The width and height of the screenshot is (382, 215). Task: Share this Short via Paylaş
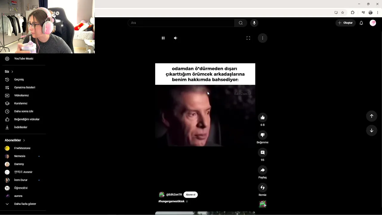[x=263, y=170]
